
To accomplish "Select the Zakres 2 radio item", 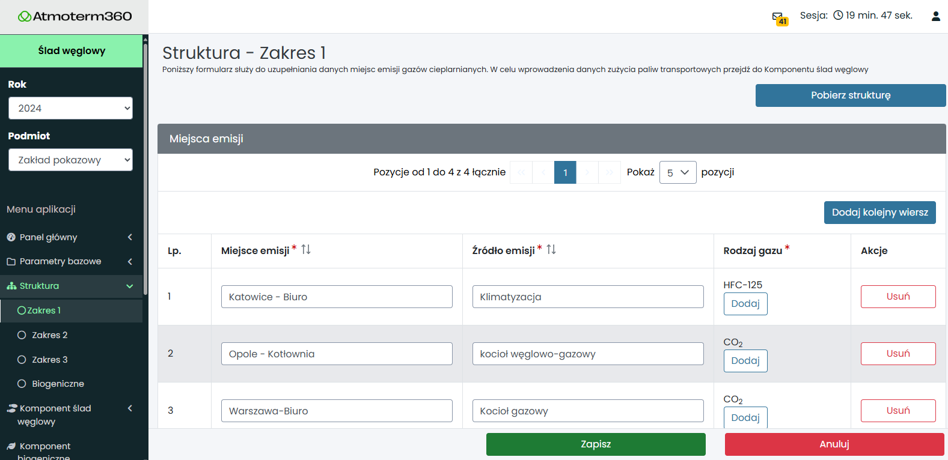I will pos(22,335).
